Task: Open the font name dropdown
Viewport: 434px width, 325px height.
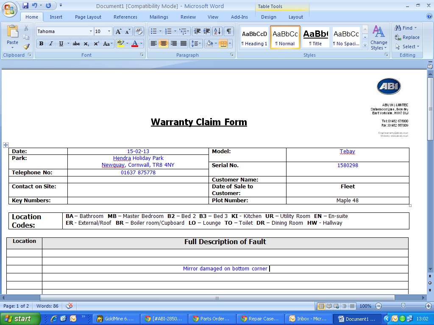Action: point(91,31)
